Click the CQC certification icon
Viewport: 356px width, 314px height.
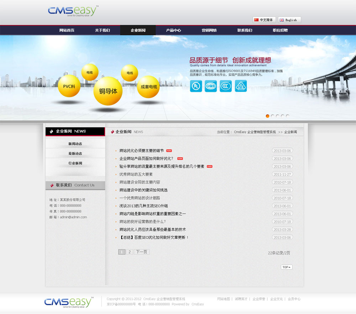point(211,86)
